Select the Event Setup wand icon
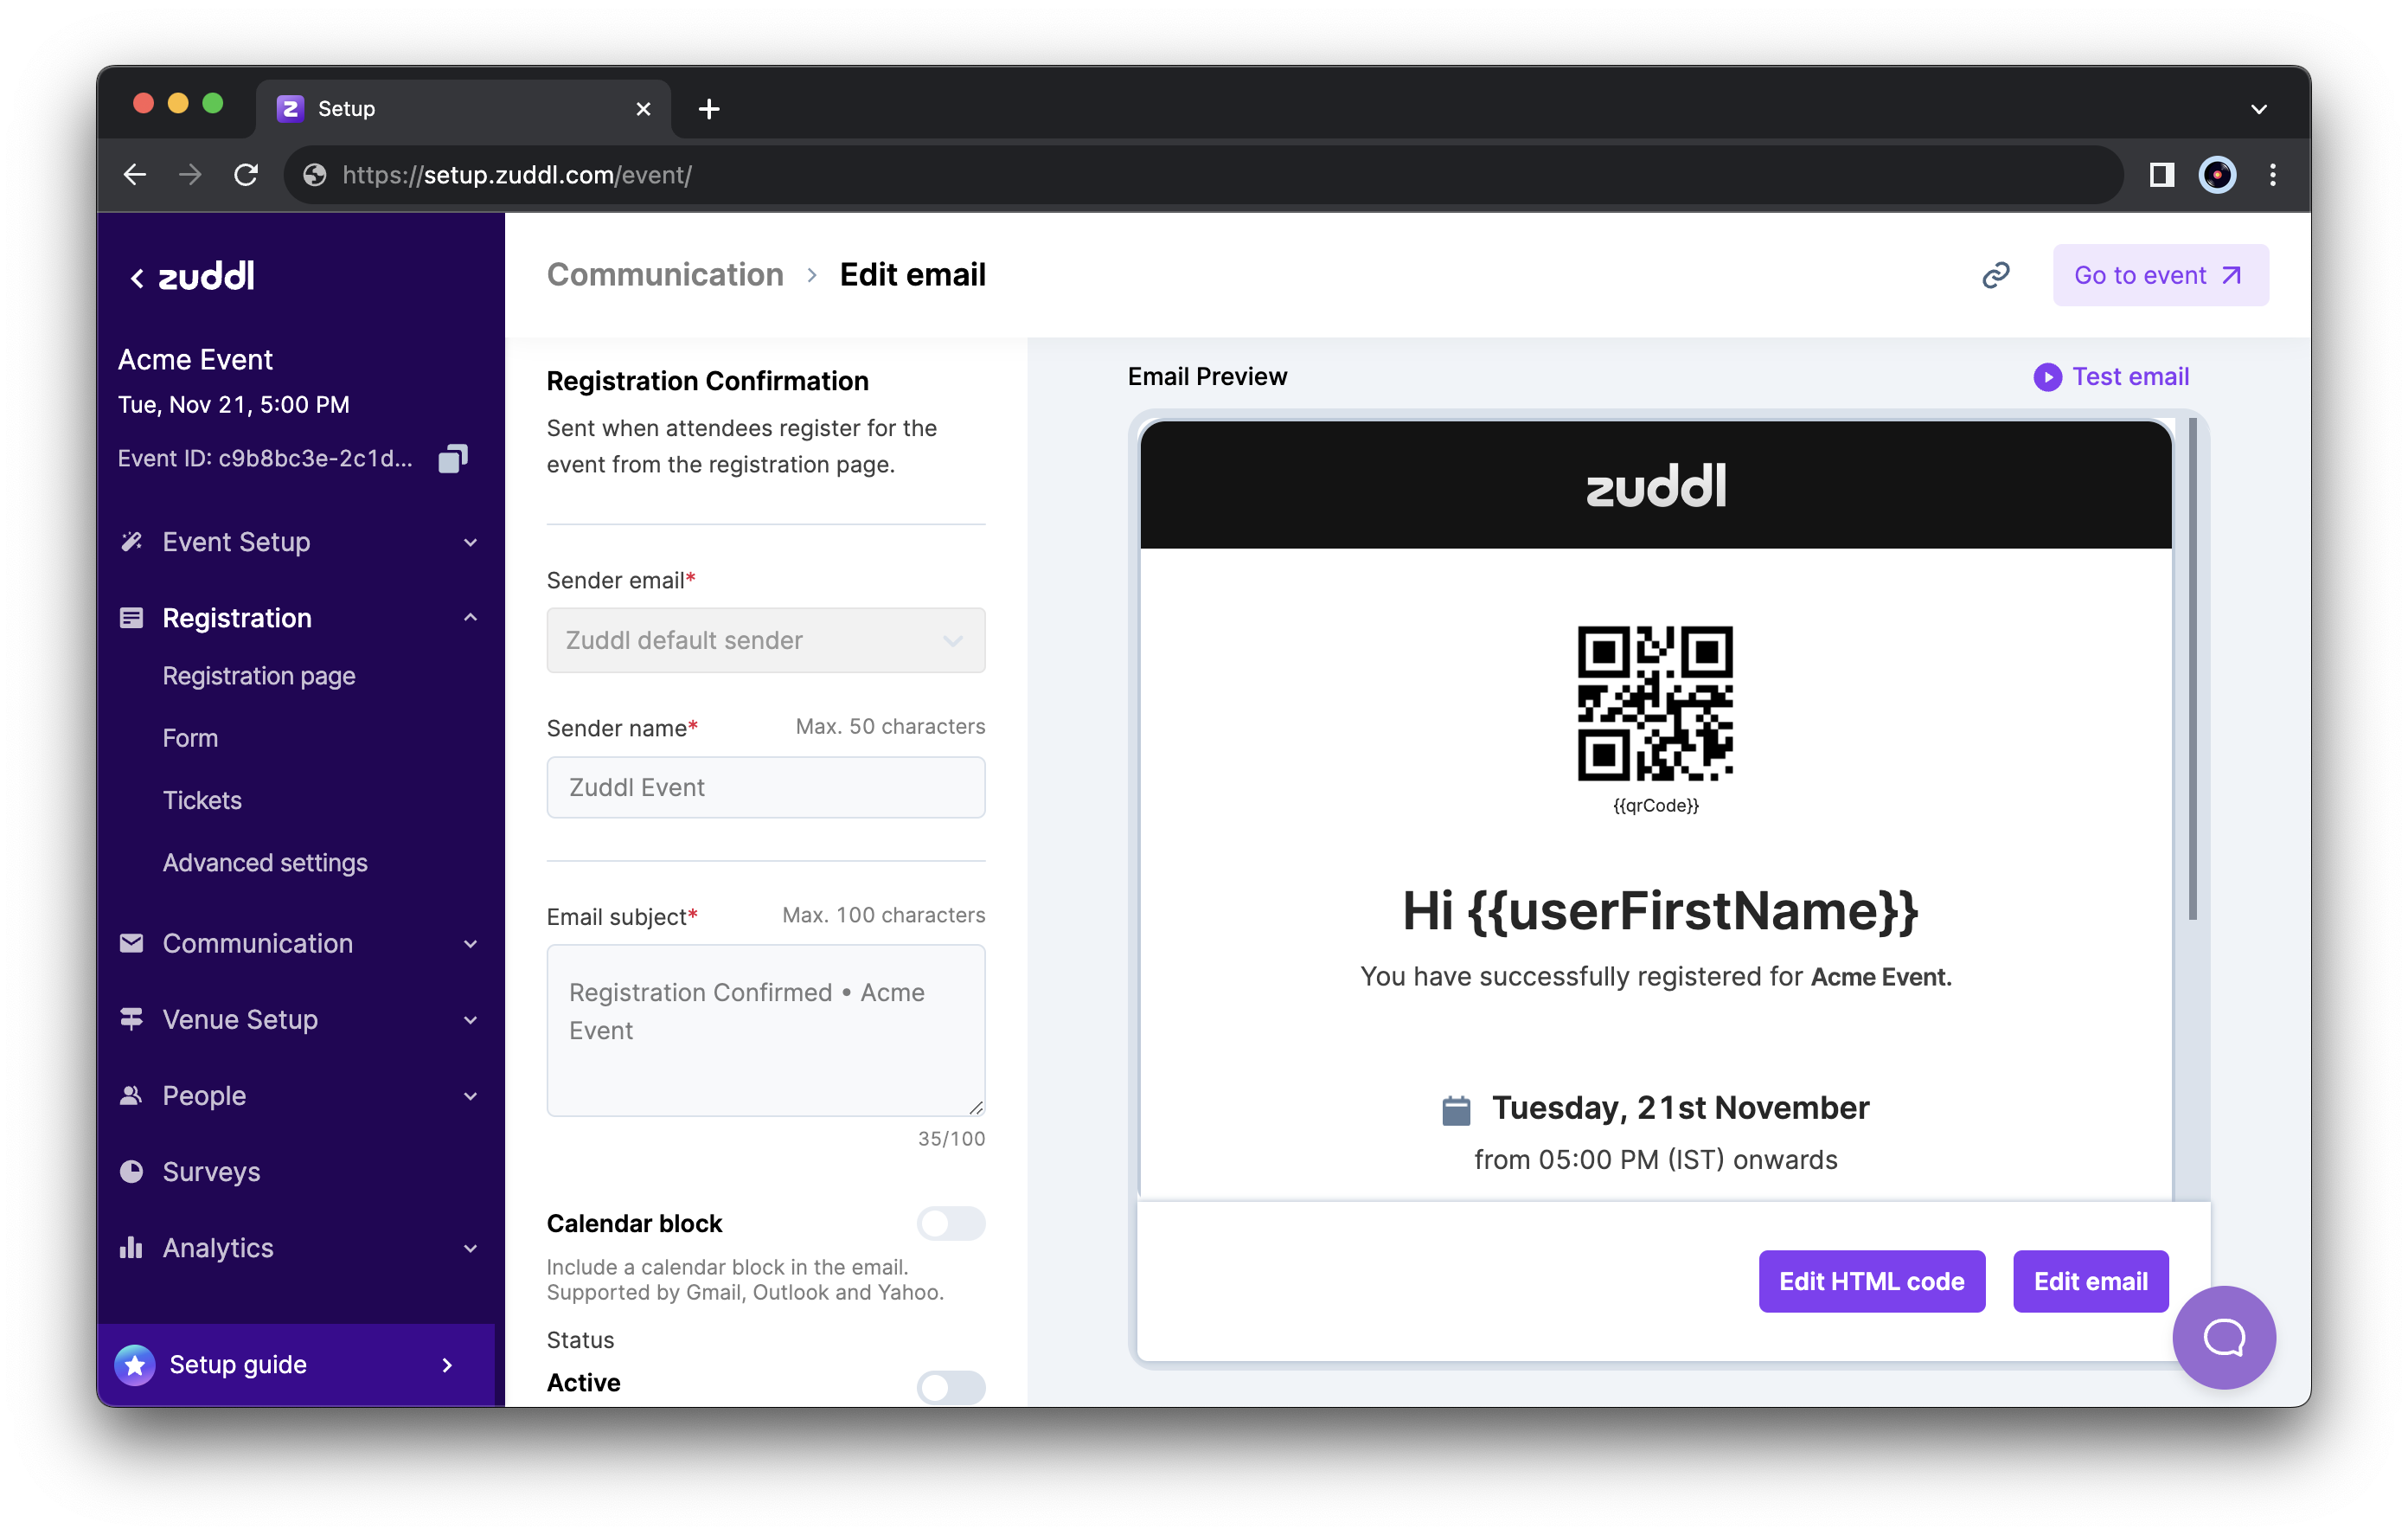Image resolution: width=2408 pixels, height=1535 pixels. tap(131, 542)
